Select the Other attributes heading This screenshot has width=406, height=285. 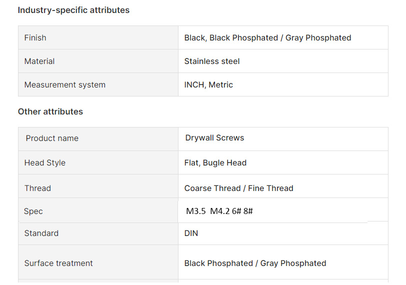click(50, 111)
